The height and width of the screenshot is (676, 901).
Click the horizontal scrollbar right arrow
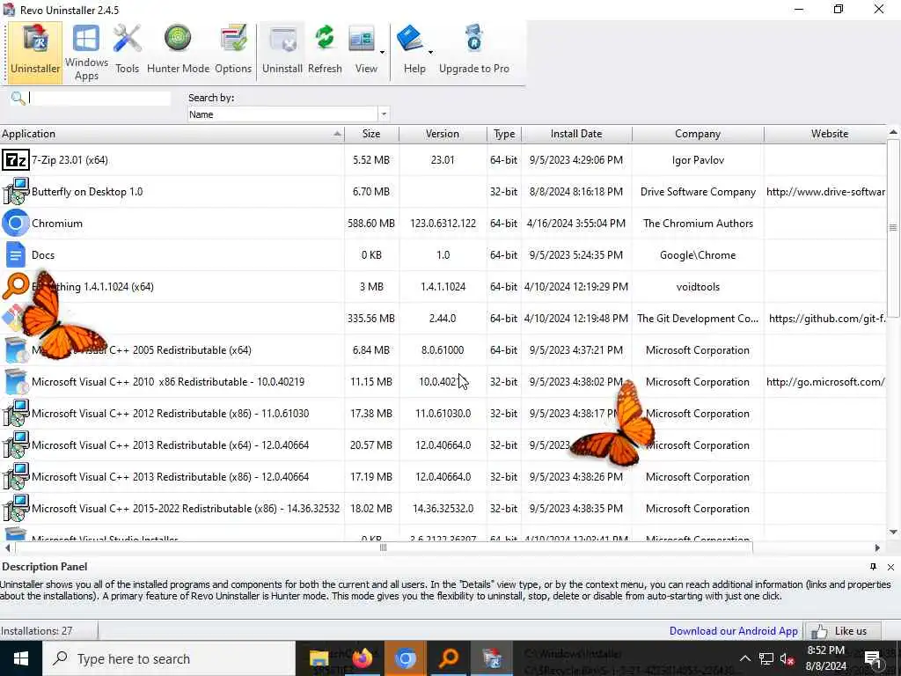[877, 547]
